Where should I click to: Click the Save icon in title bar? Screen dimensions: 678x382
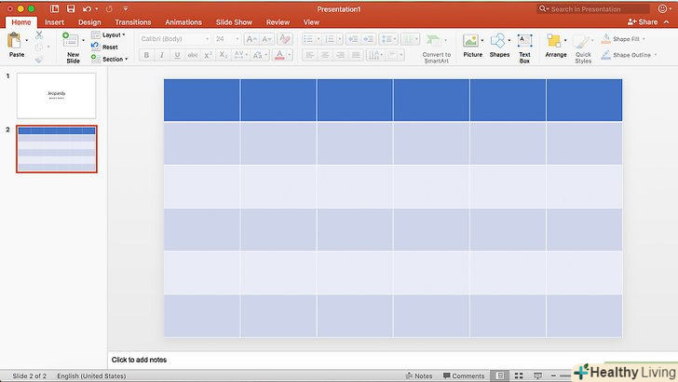(71, 8)
